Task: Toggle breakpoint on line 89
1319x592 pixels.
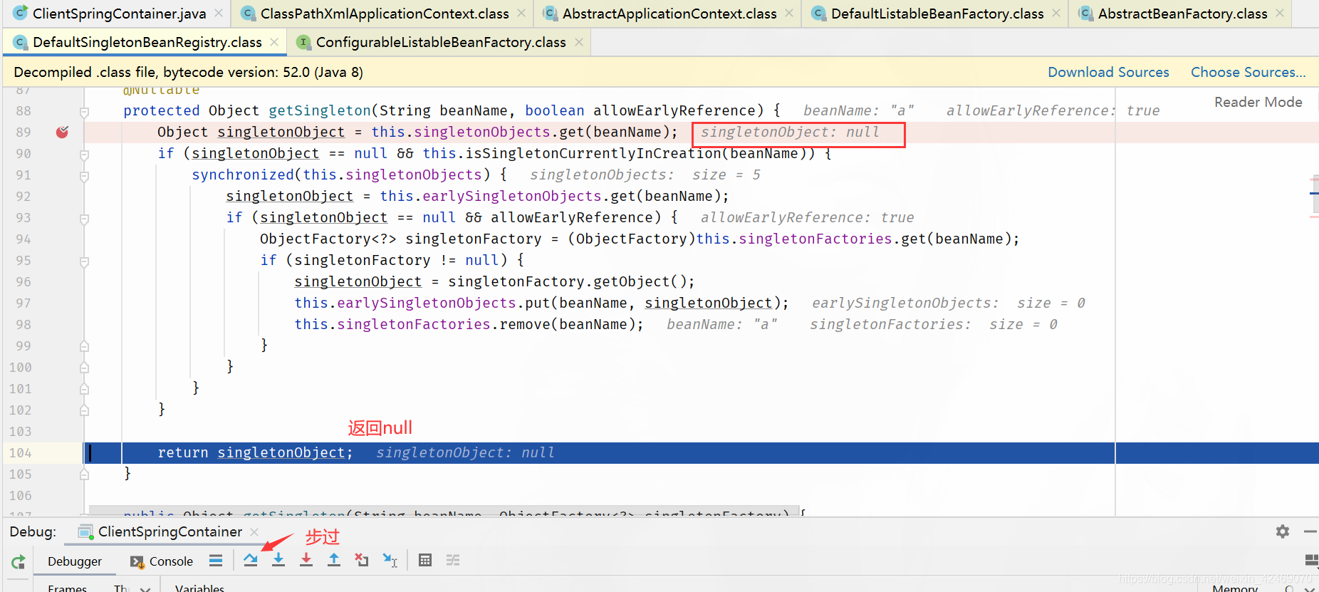Action: coord(63,132)
